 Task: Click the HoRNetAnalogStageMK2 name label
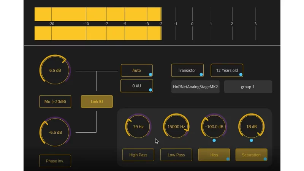click(x=196, y=87)
